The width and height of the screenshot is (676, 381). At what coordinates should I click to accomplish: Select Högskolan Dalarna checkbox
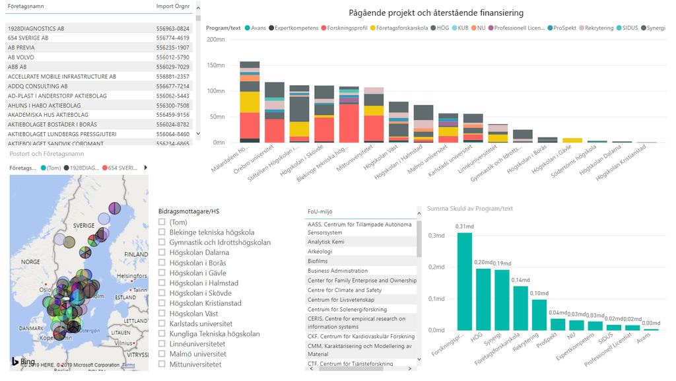(x=162, y=252)
